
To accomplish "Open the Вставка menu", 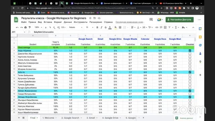I will [x=48, y=22].
